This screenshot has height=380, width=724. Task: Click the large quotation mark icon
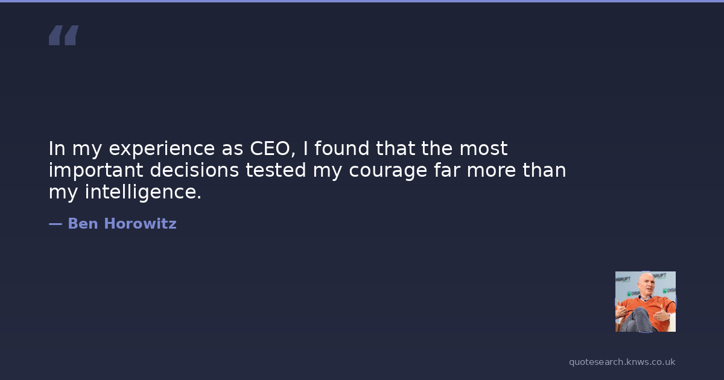[x=63, y=35]
